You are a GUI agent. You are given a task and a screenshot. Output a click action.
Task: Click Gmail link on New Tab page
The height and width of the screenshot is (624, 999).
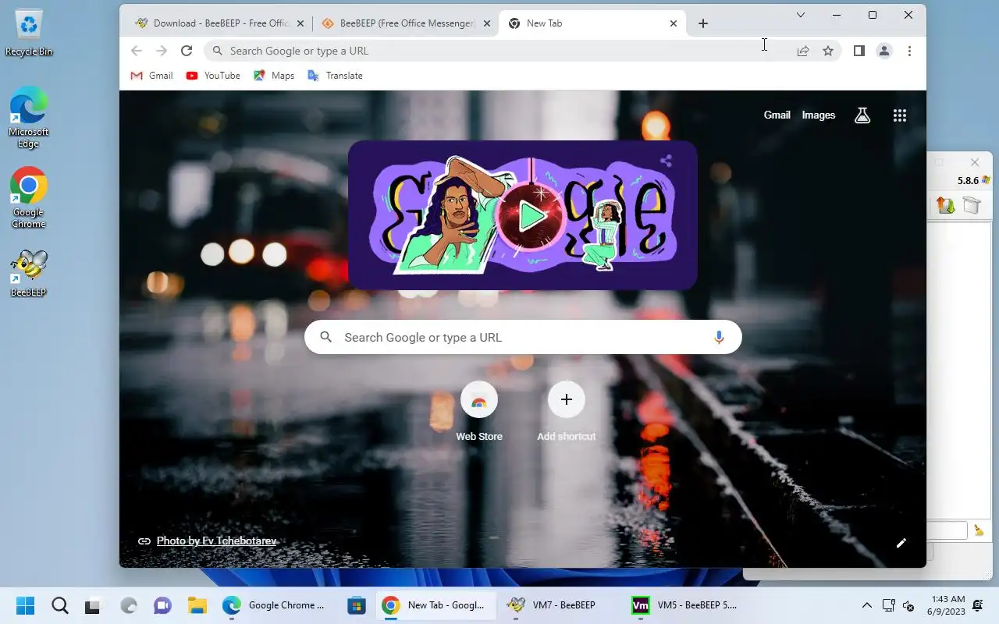click(777, 115)
